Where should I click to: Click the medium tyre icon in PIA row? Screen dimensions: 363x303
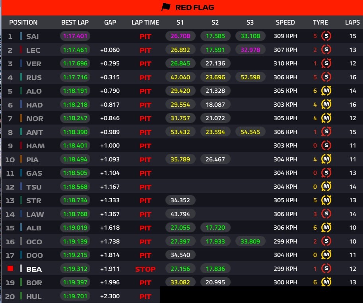click(x=326, y=159)
